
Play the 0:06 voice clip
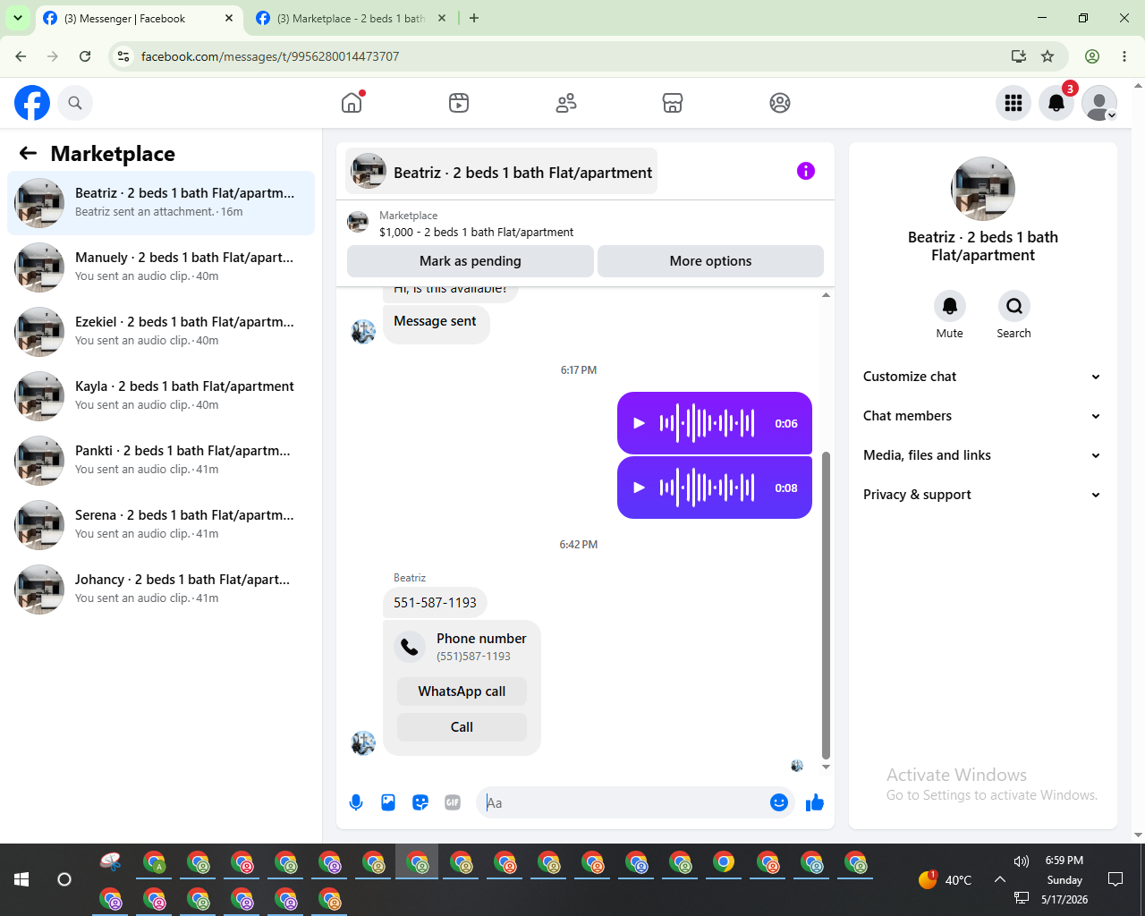639,423
